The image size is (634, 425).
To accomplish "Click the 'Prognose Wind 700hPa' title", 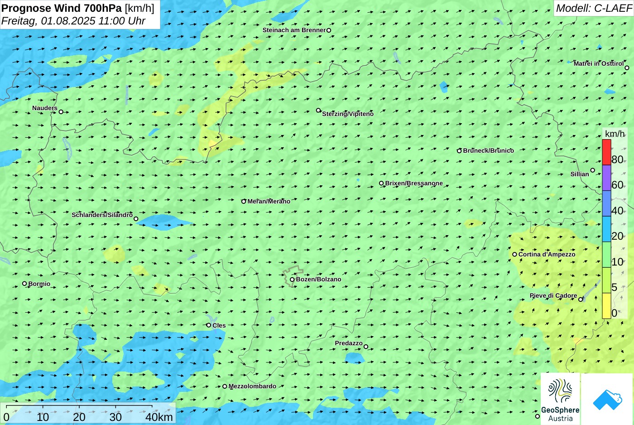I will click(x=62, y=8).
